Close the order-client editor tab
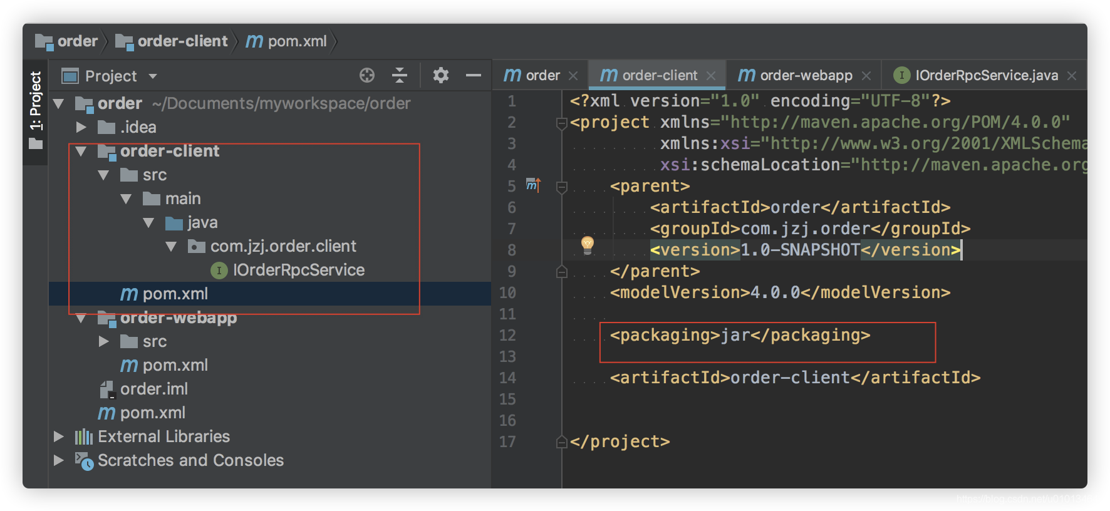The width and height of the screenshot is (1110, 511). (x=711, y=76)
